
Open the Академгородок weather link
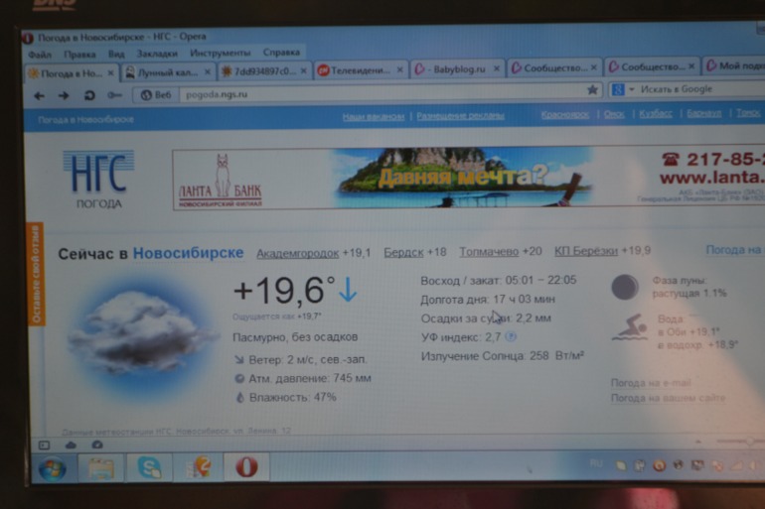click(x=298, y=253)
